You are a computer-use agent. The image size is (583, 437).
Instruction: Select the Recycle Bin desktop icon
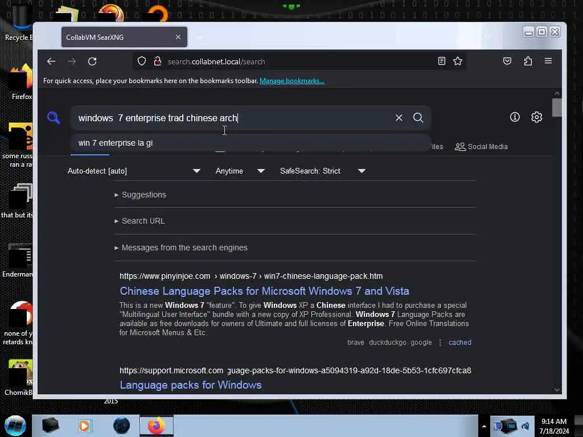[x=19, y=23]
